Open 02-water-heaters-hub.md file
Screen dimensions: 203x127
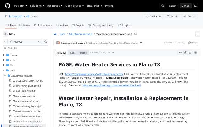(26, 101)
